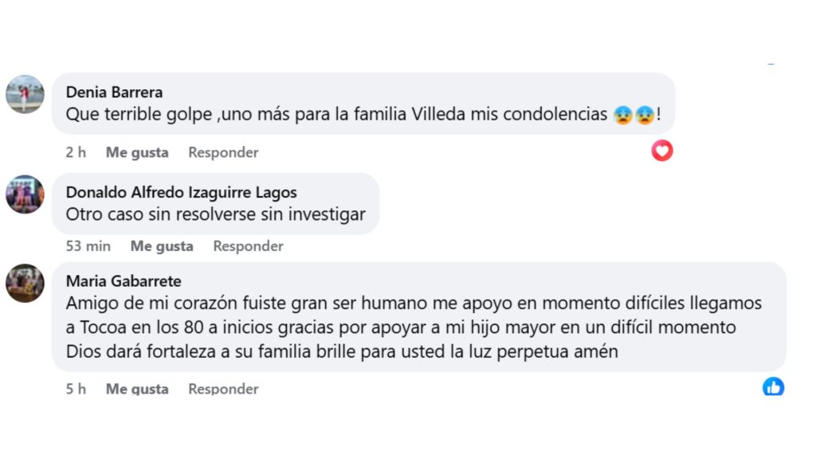Open Donaldo Alfredo Izaguirre Lagos's profile via name

pyautogui.click(x=181, y=192)
